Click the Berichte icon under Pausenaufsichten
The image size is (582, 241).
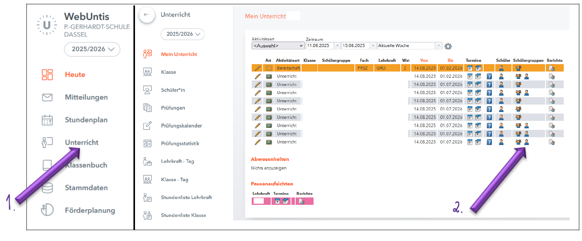[302, 201]
